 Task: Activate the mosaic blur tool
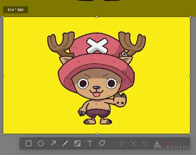coord(77,143)
